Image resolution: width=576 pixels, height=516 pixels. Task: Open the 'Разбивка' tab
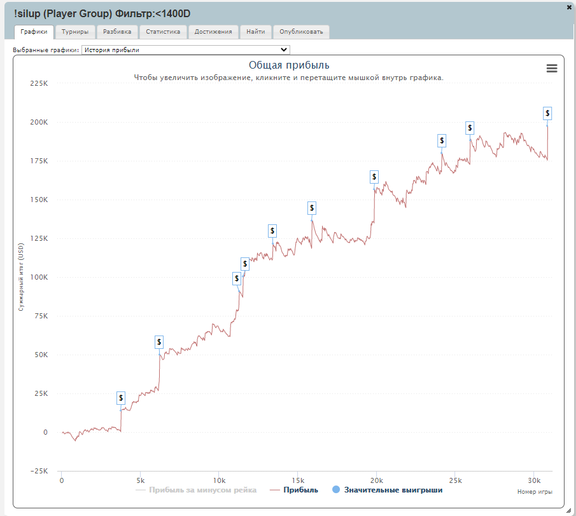tap(117, 32)
